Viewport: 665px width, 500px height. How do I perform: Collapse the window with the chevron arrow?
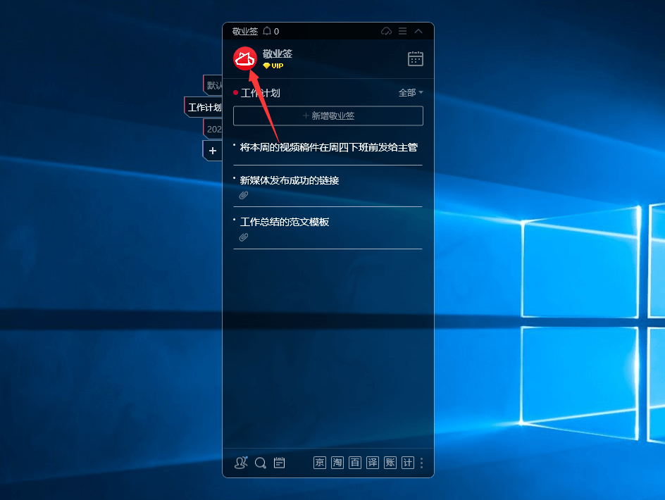(418, 31)
